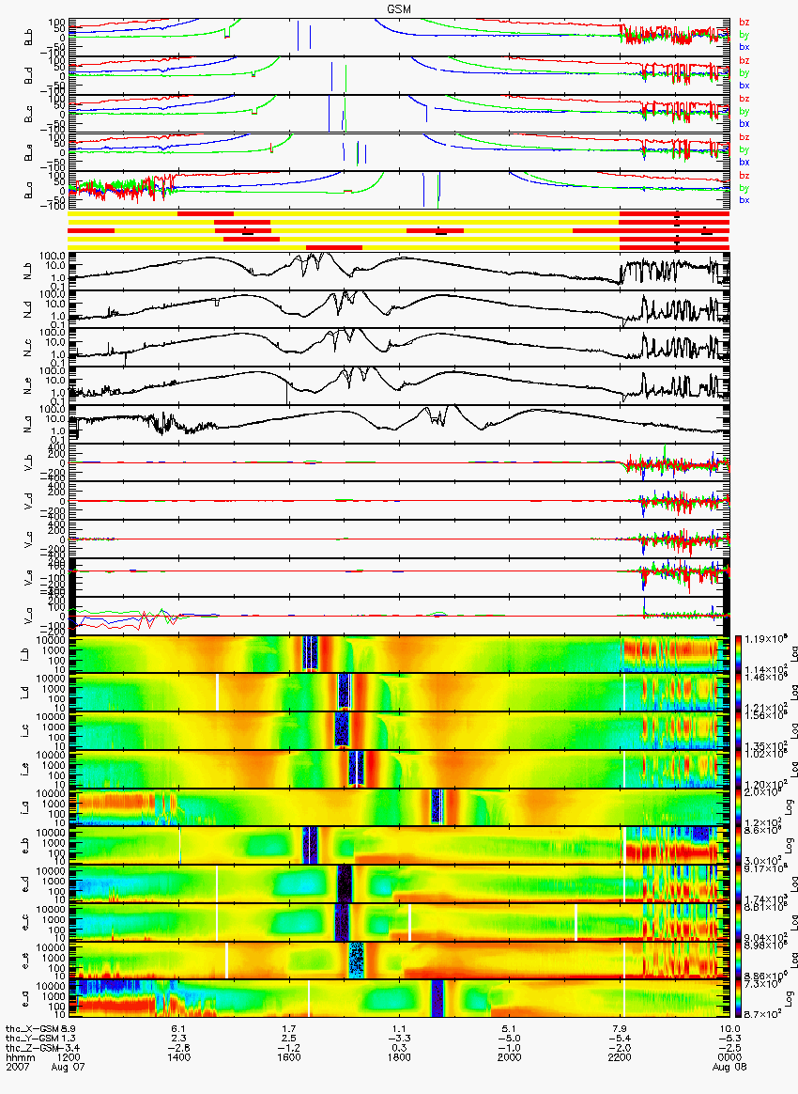
Task: Click the V_a velocity plot panel
Action: [398, 616]
